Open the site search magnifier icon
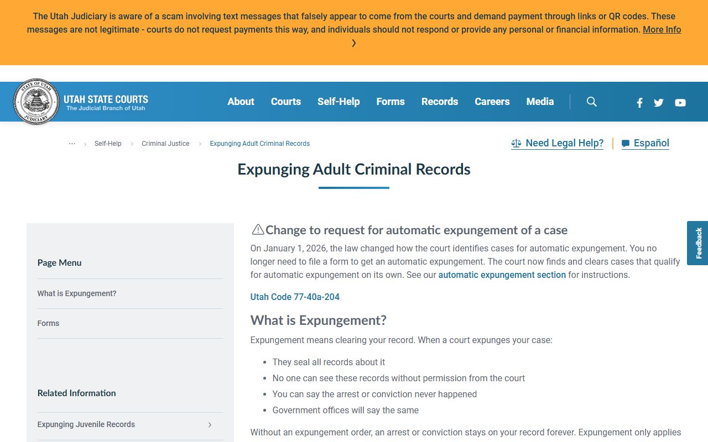The height and width of the screenshot is (442, 708). coord(592,102)
